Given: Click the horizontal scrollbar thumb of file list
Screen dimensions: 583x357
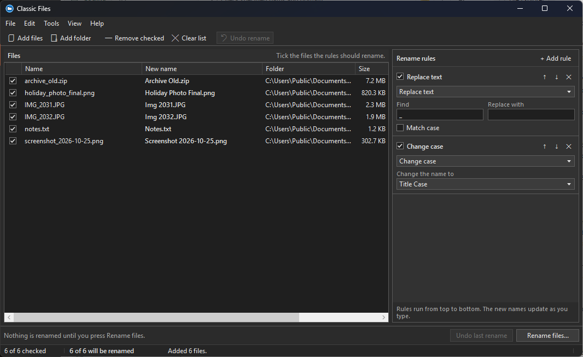Looking at the screenshot, I should pos(156,317).
